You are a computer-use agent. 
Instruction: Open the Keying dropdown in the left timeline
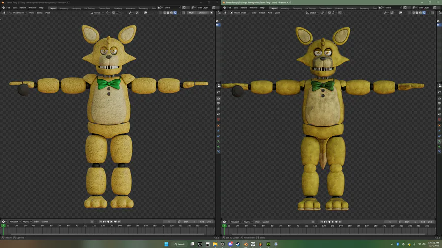pyautogui.click(x=27, y=222)
